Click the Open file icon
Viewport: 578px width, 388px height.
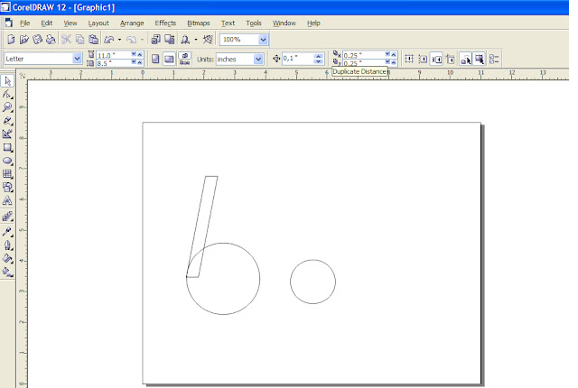pos(24,39)
